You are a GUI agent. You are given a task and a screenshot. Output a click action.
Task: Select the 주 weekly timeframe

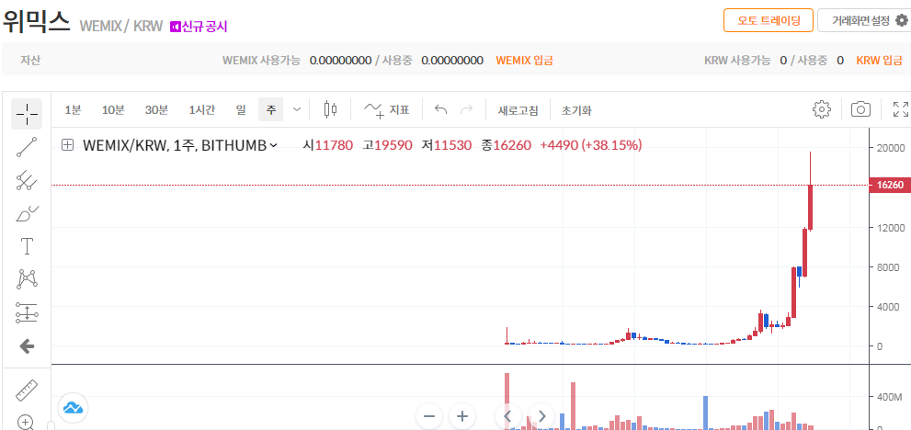tap(271, 109)
